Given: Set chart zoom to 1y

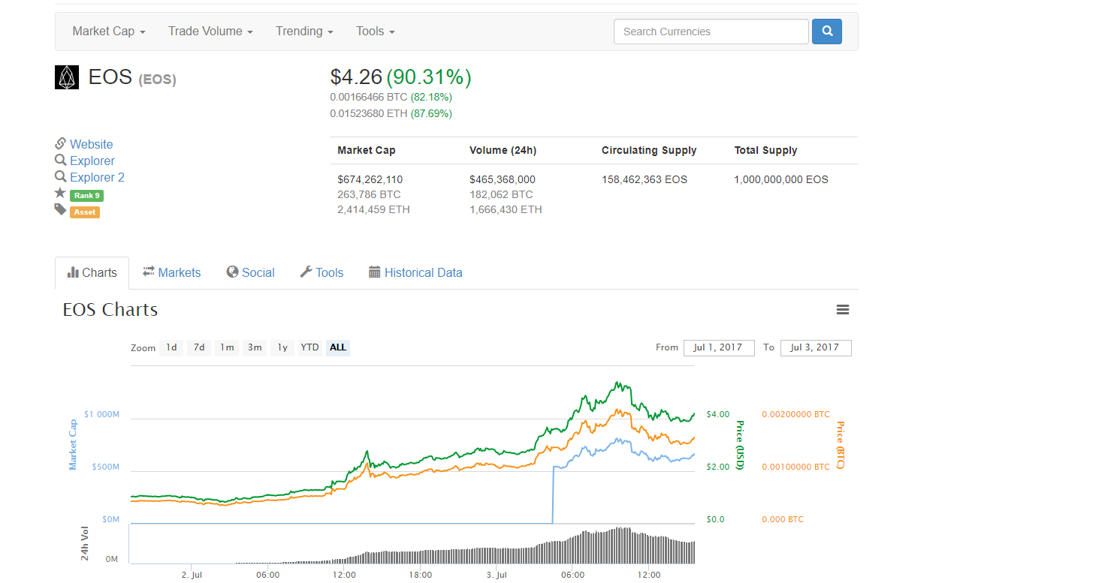Looking at the screenshot, I should click(x=282, y=347).
